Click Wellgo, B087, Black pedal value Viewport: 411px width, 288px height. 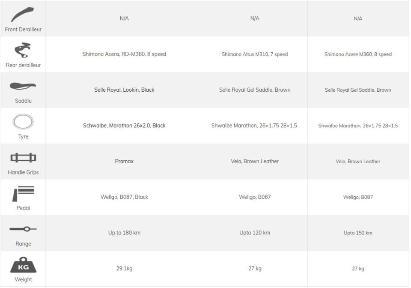[x=124, y=197]
